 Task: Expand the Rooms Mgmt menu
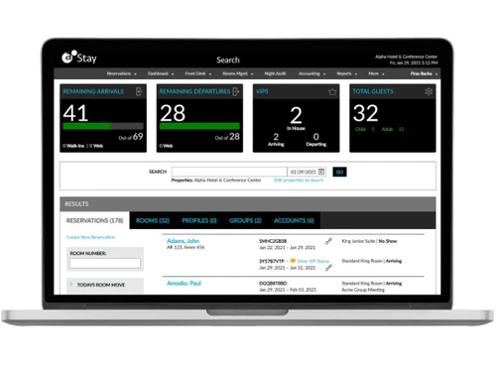tap(238, 73)
